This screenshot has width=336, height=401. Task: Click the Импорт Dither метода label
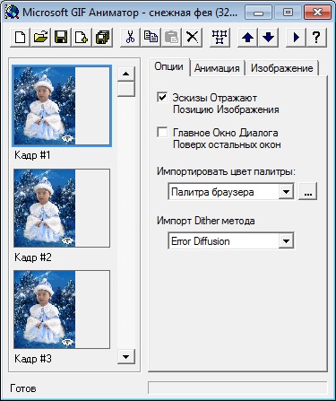tap(206, 221)
